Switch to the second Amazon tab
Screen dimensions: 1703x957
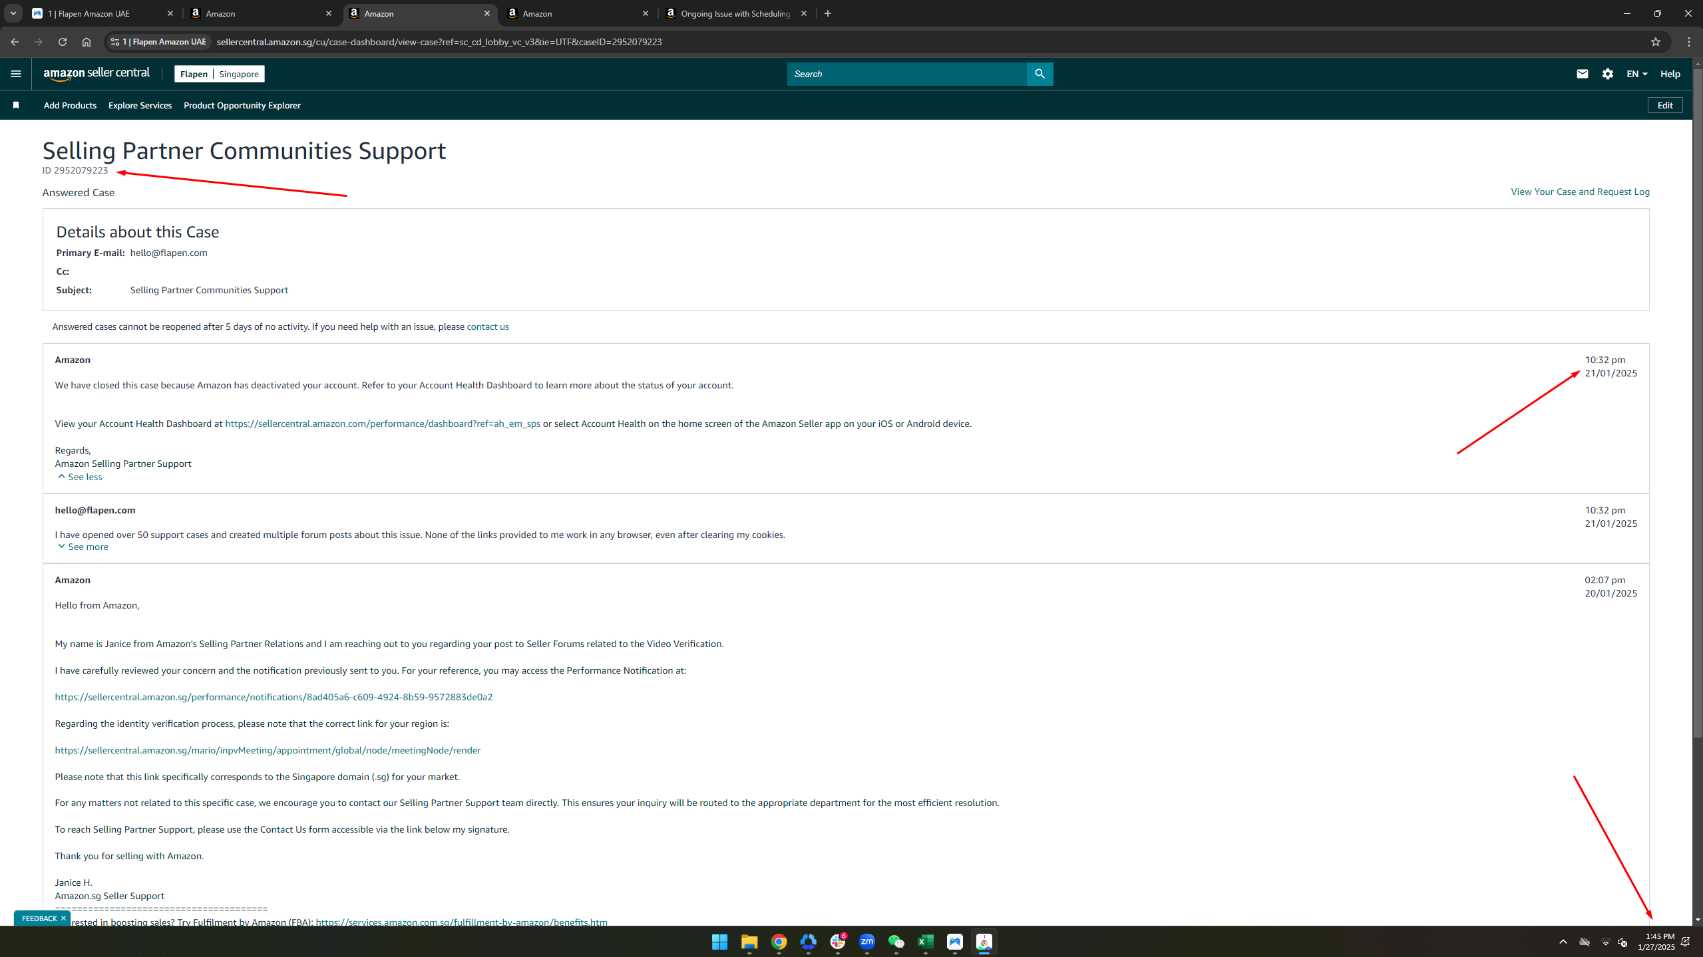(262, 13)
